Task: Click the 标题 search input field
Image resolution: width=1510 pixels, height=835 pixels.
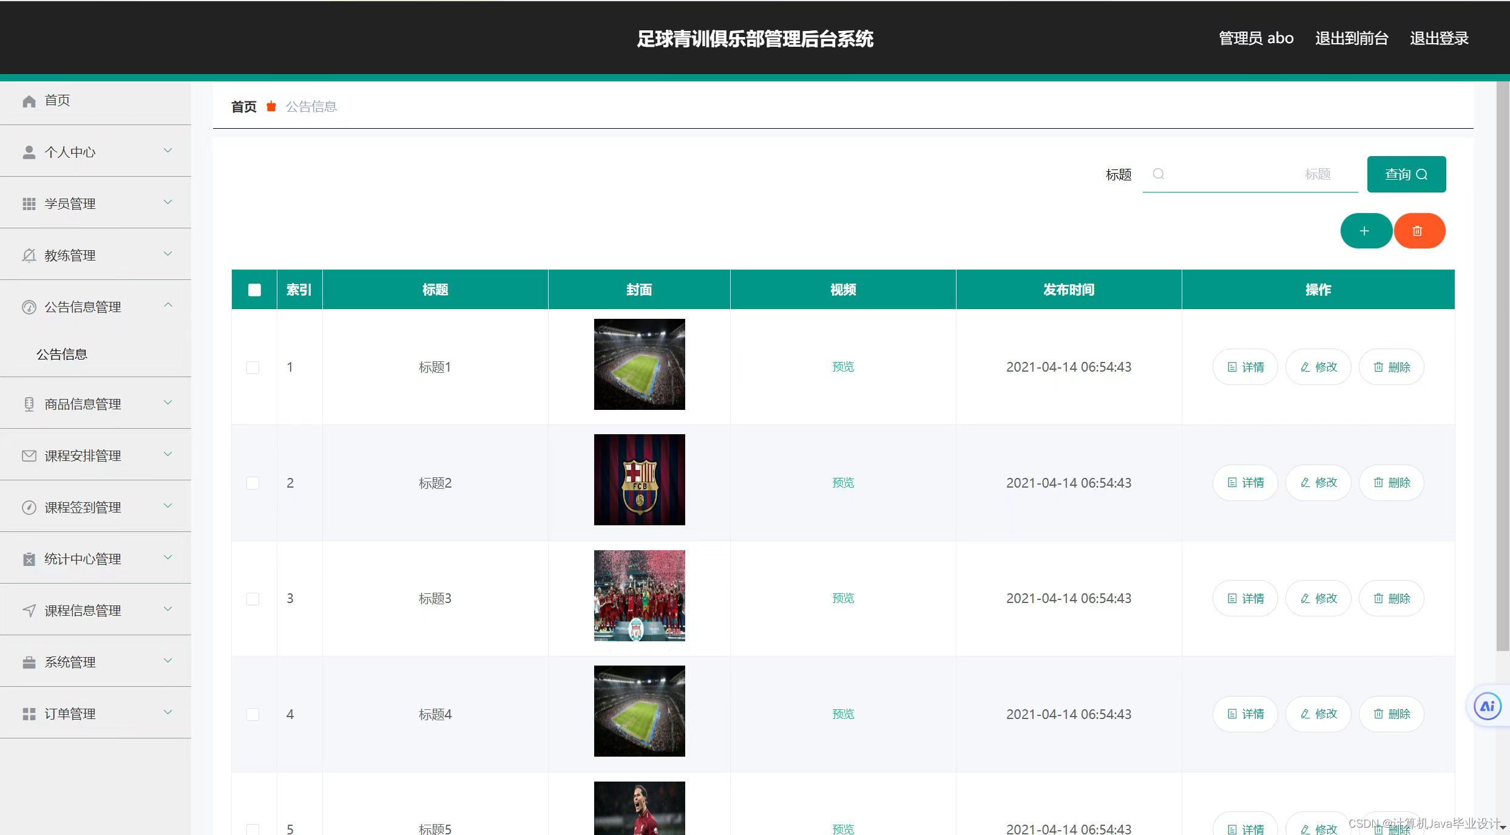Action: (x=1250, y=174)
